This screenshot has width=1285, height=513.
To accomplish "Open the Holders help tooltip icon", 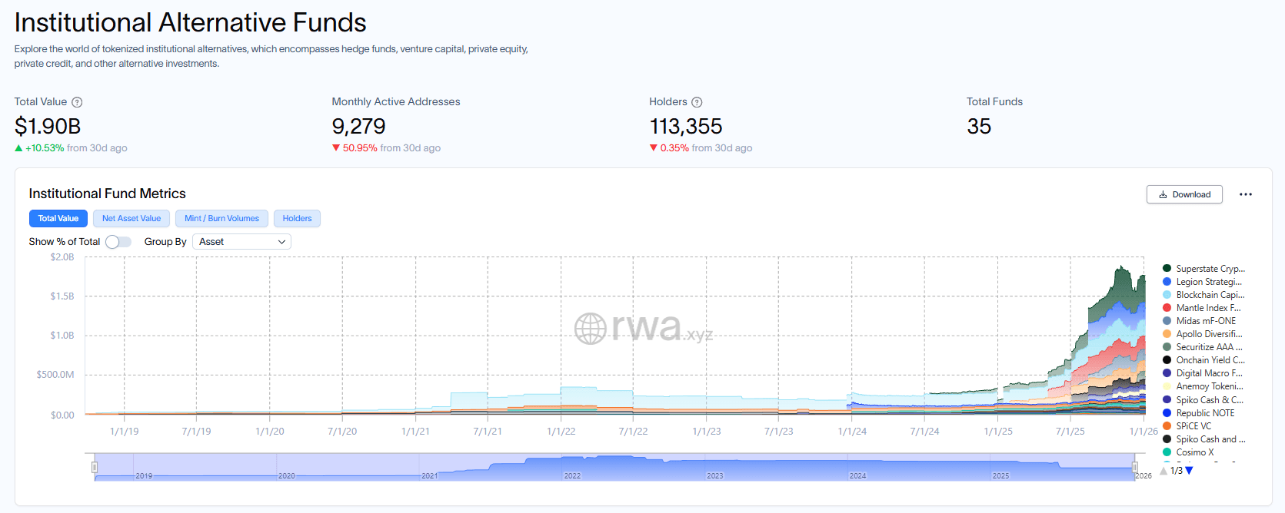I will click(697, 102).
